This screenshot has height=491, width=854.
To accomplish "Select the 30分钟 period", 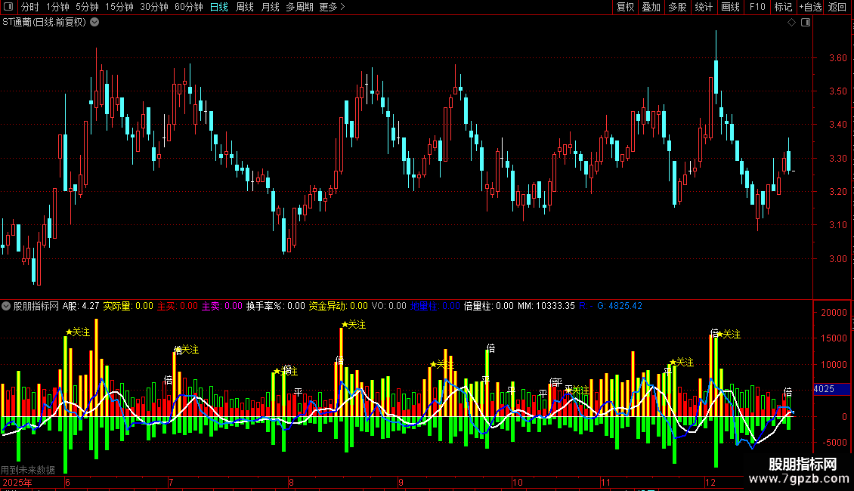I will [154, 7].
